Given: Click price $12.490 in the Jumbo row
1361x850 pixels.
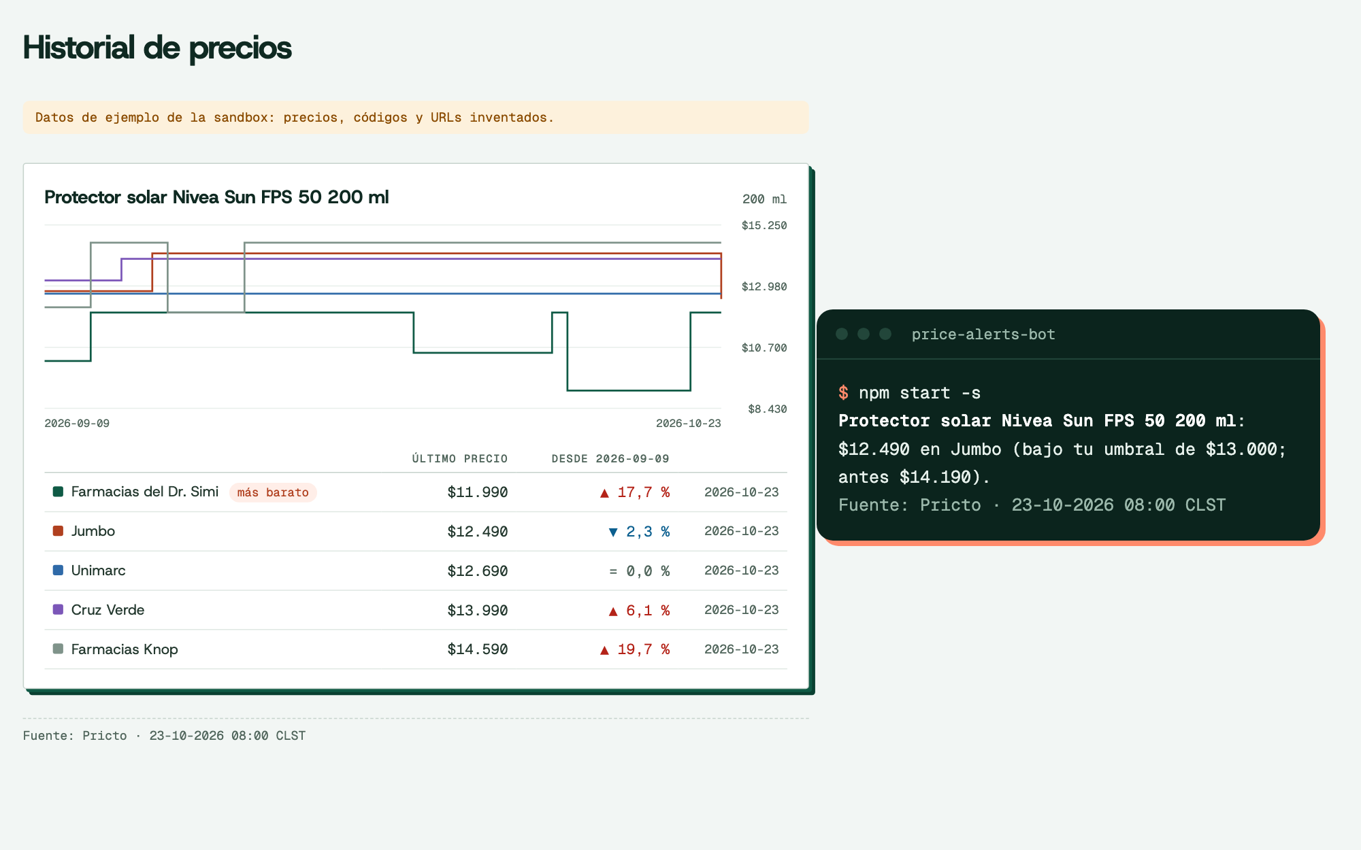Looking at the screenshot, I should pos(478,532).
